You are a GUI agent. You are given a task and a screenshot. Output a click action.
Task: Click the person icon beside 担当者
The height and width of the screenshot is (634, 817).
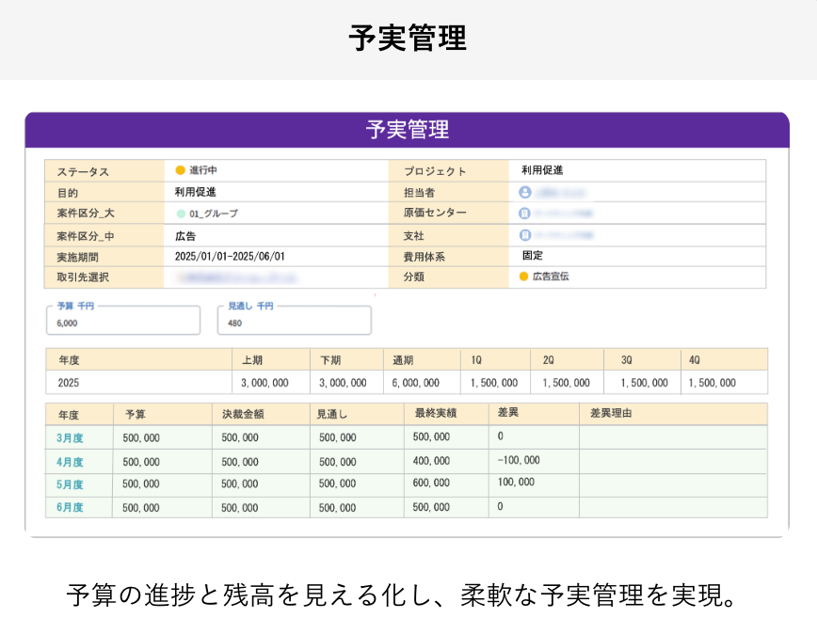tap(524, 191)
